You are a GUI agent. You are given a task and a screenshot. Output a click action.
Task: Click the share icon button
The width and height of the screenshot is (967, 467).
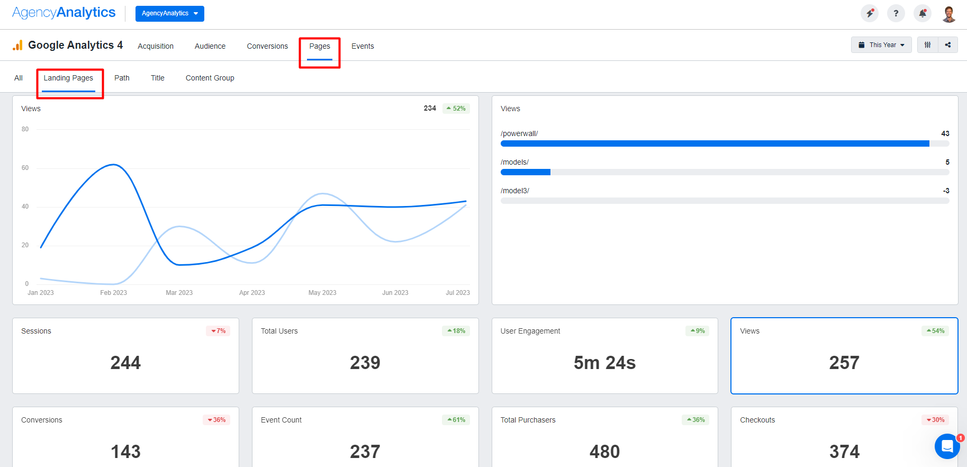pyautogui.click(x=948, y=45)
